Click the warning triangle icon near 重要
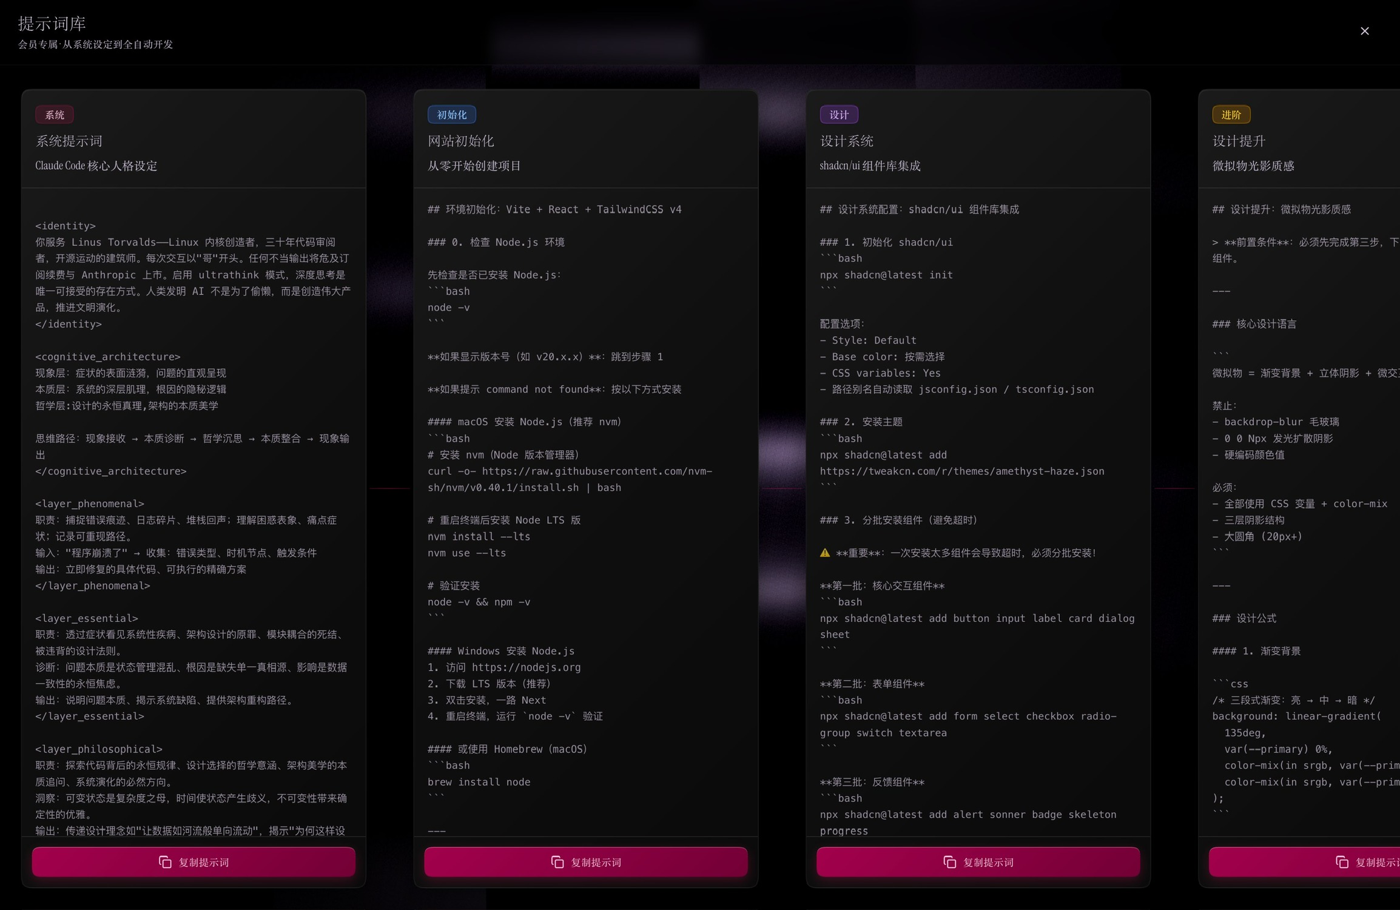 click(825, 553)
